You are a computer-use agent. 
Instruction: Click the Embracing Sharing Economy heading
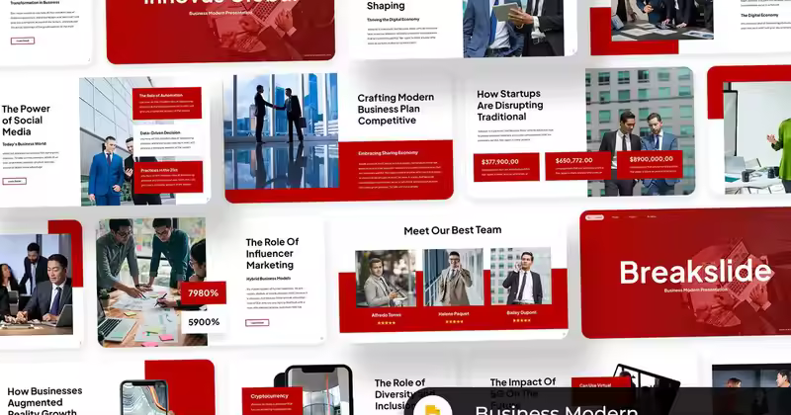(388, 153)
